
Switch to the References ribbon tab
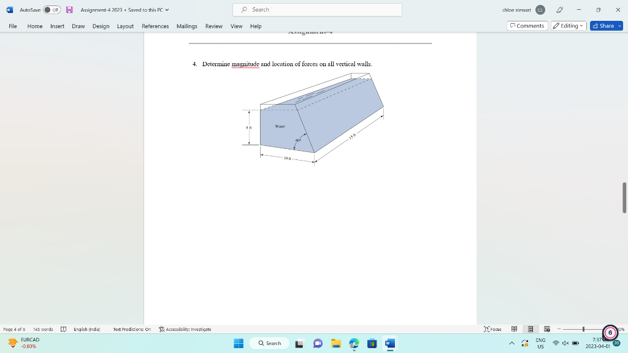[x=155, y=26]
